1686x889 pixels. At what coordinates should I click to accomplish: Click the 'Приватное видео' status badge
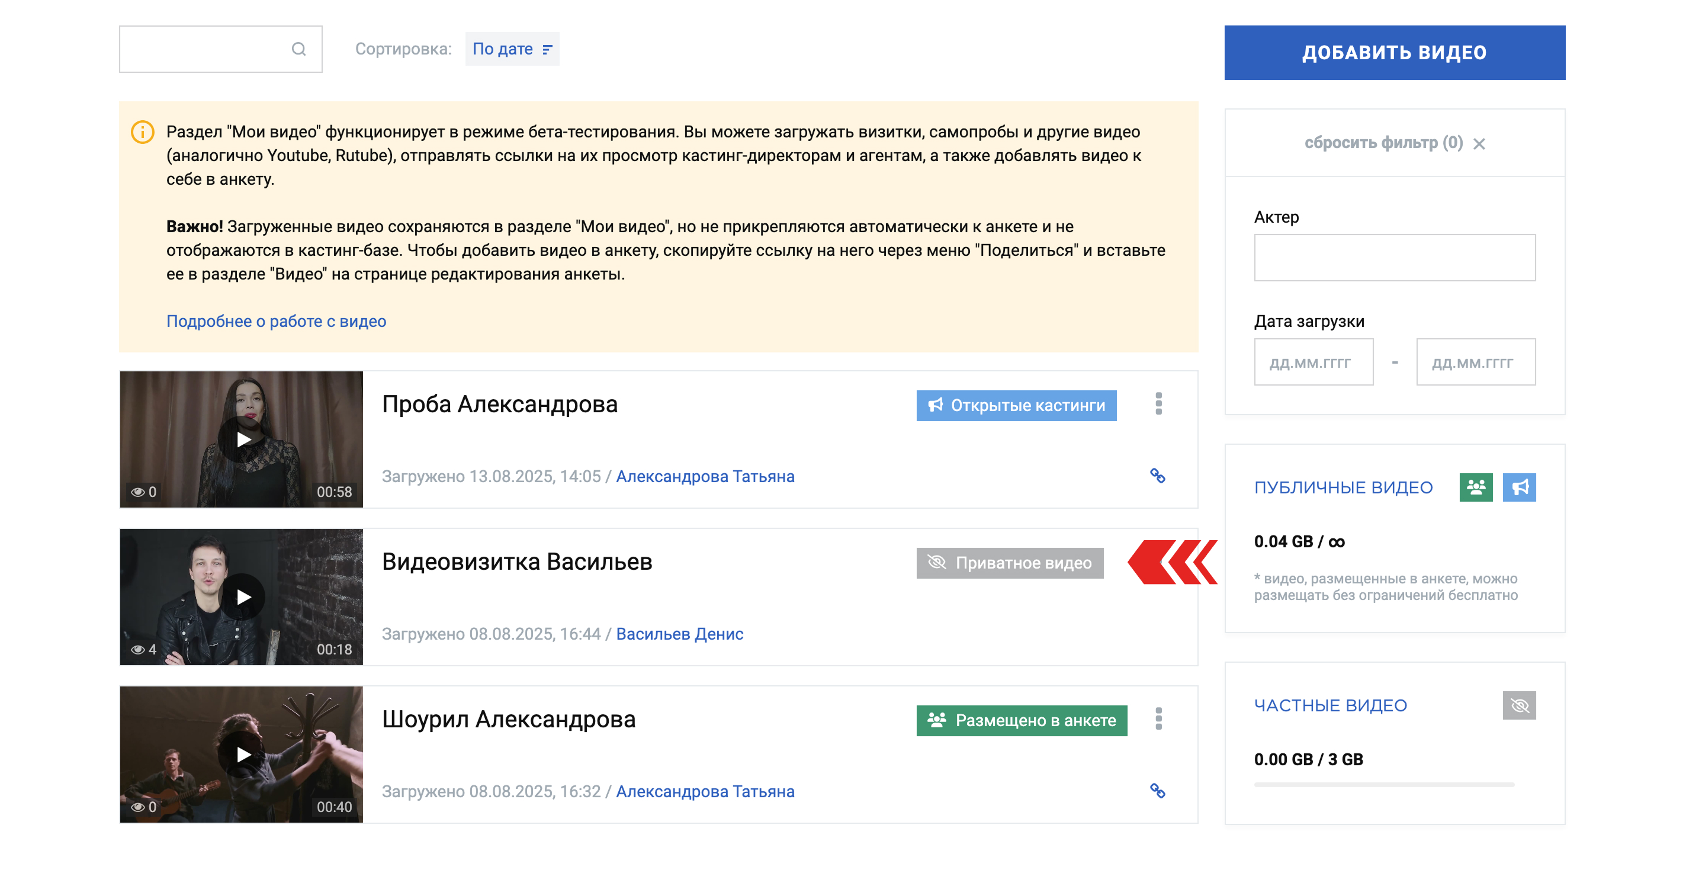coord(1009,562)
